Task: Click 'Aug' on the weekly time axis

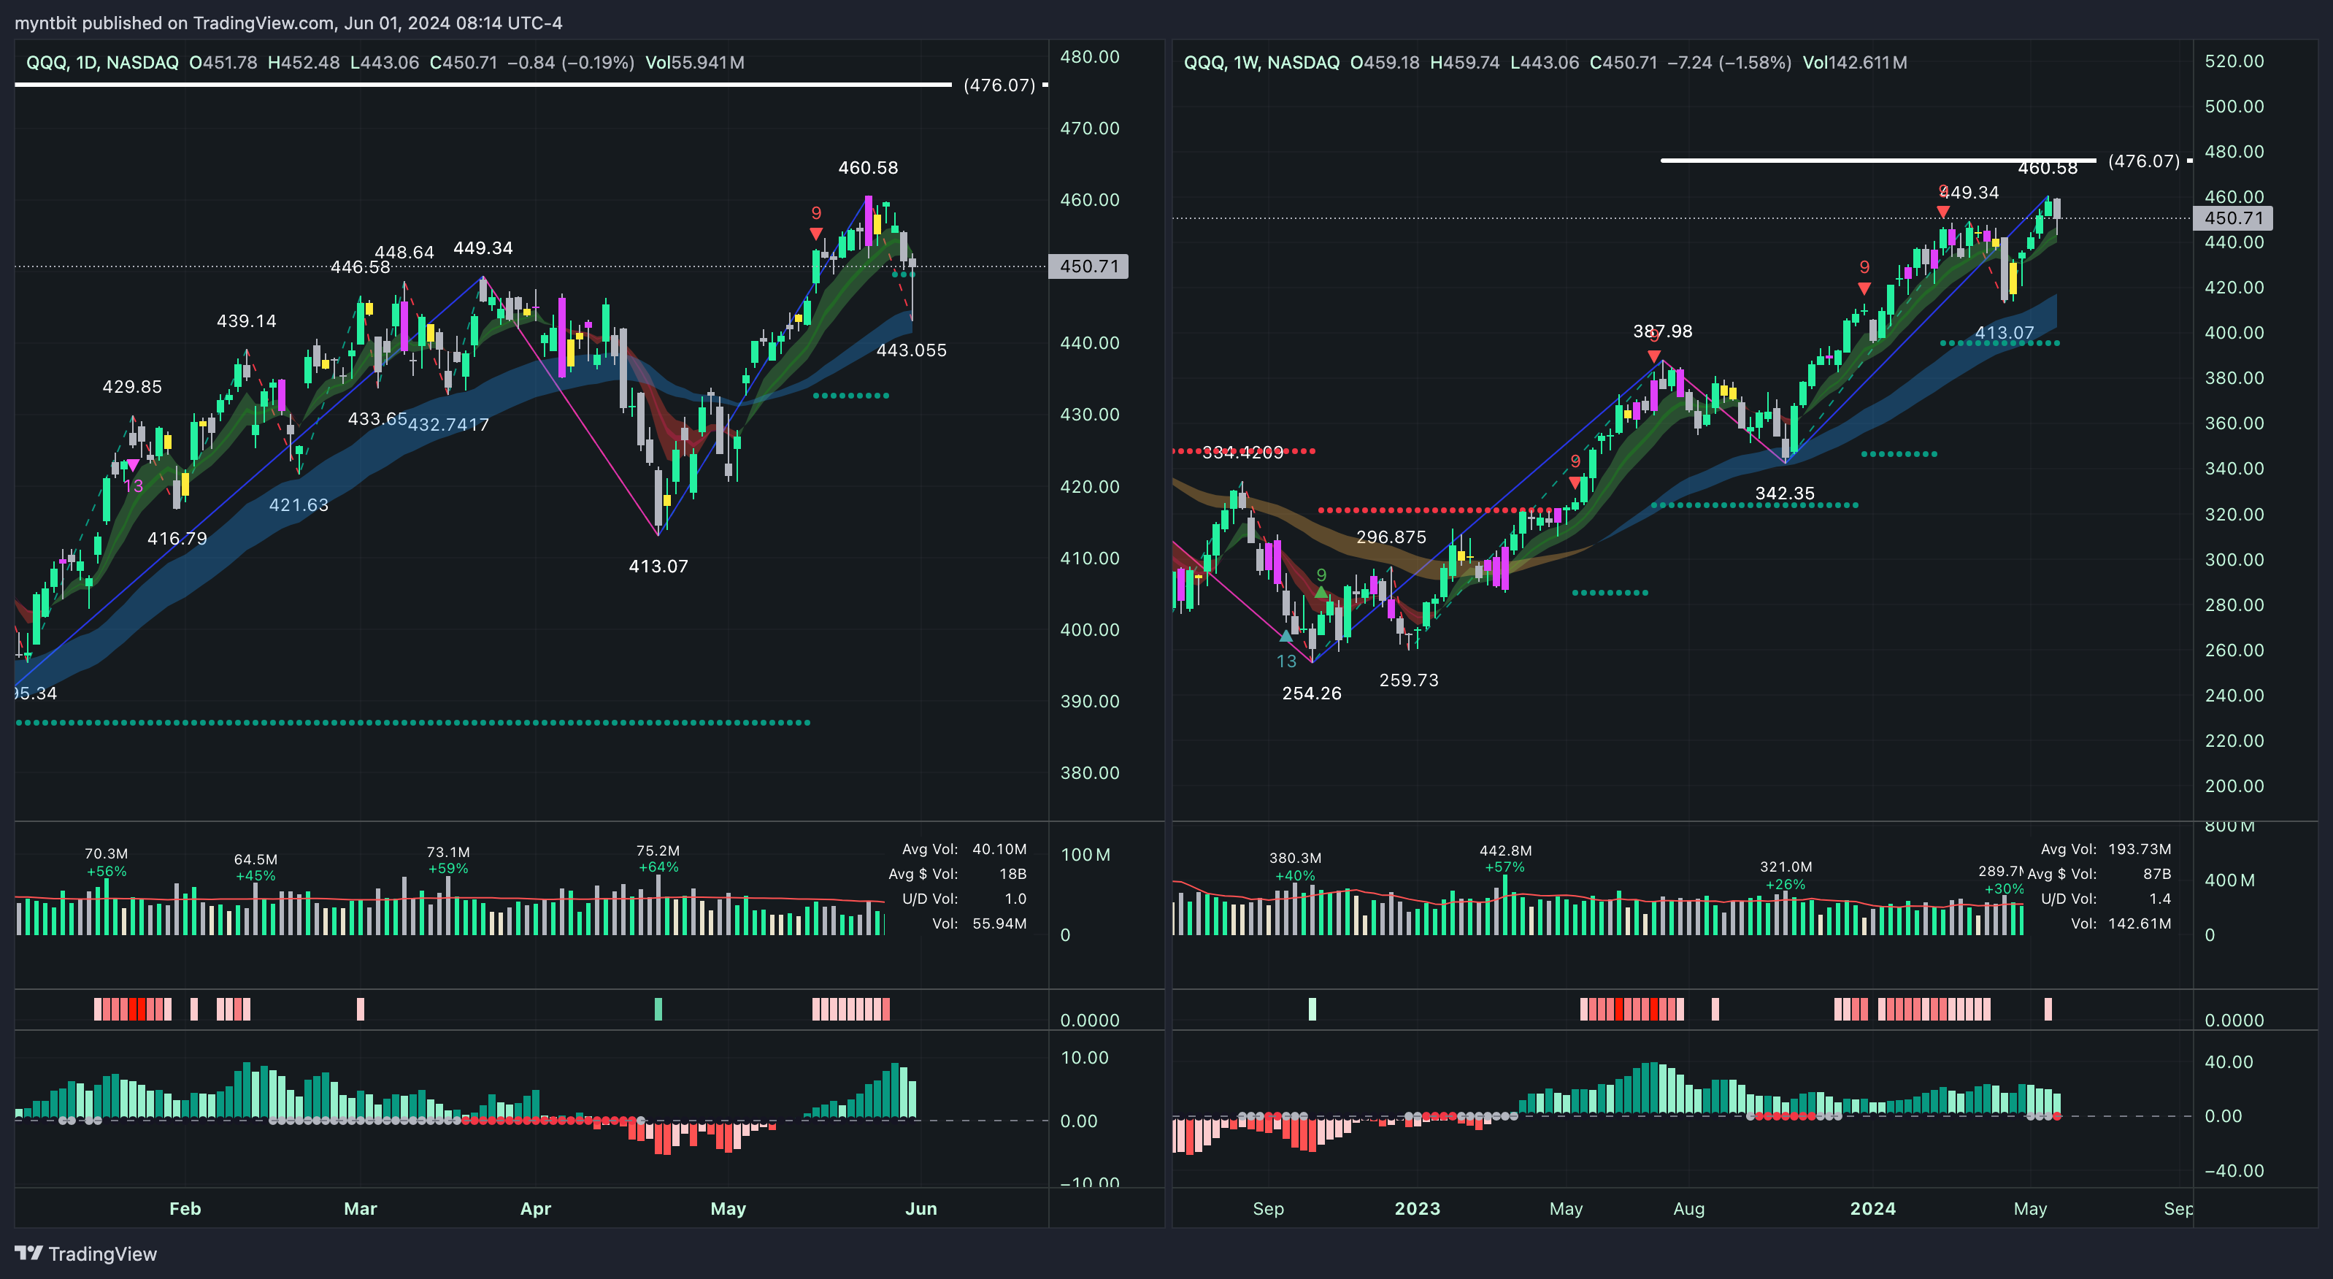Action: pyautogui.click(x=1689, y=1209)
